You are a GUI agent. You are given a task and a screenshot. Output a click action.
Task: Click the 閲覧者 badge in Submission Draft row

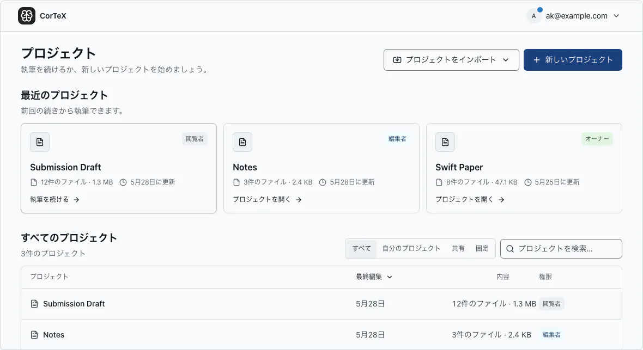551,304
